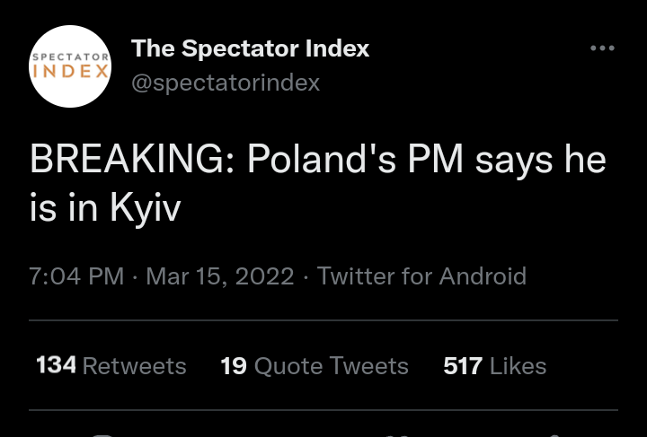
Task: Open The Spectator Index display name
Action: coord(250,48)
